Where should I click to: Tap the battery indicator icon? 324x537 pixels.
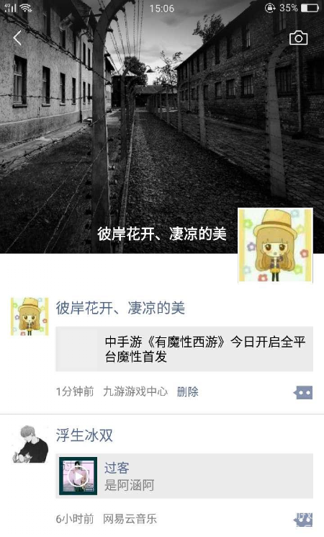(x=310, y=8)
